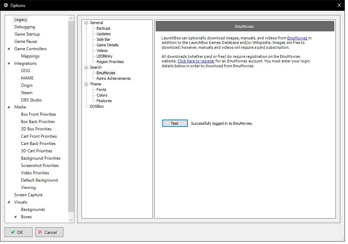Select the MAME integration
This screenshot has height=244, width=348.
[27, 78]
